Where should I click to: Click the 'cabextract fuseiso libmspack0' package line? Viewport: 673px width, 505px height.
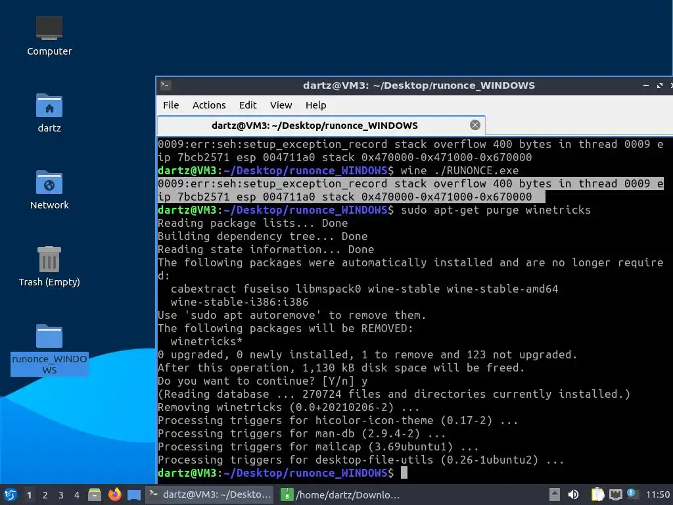pos(364,289)
